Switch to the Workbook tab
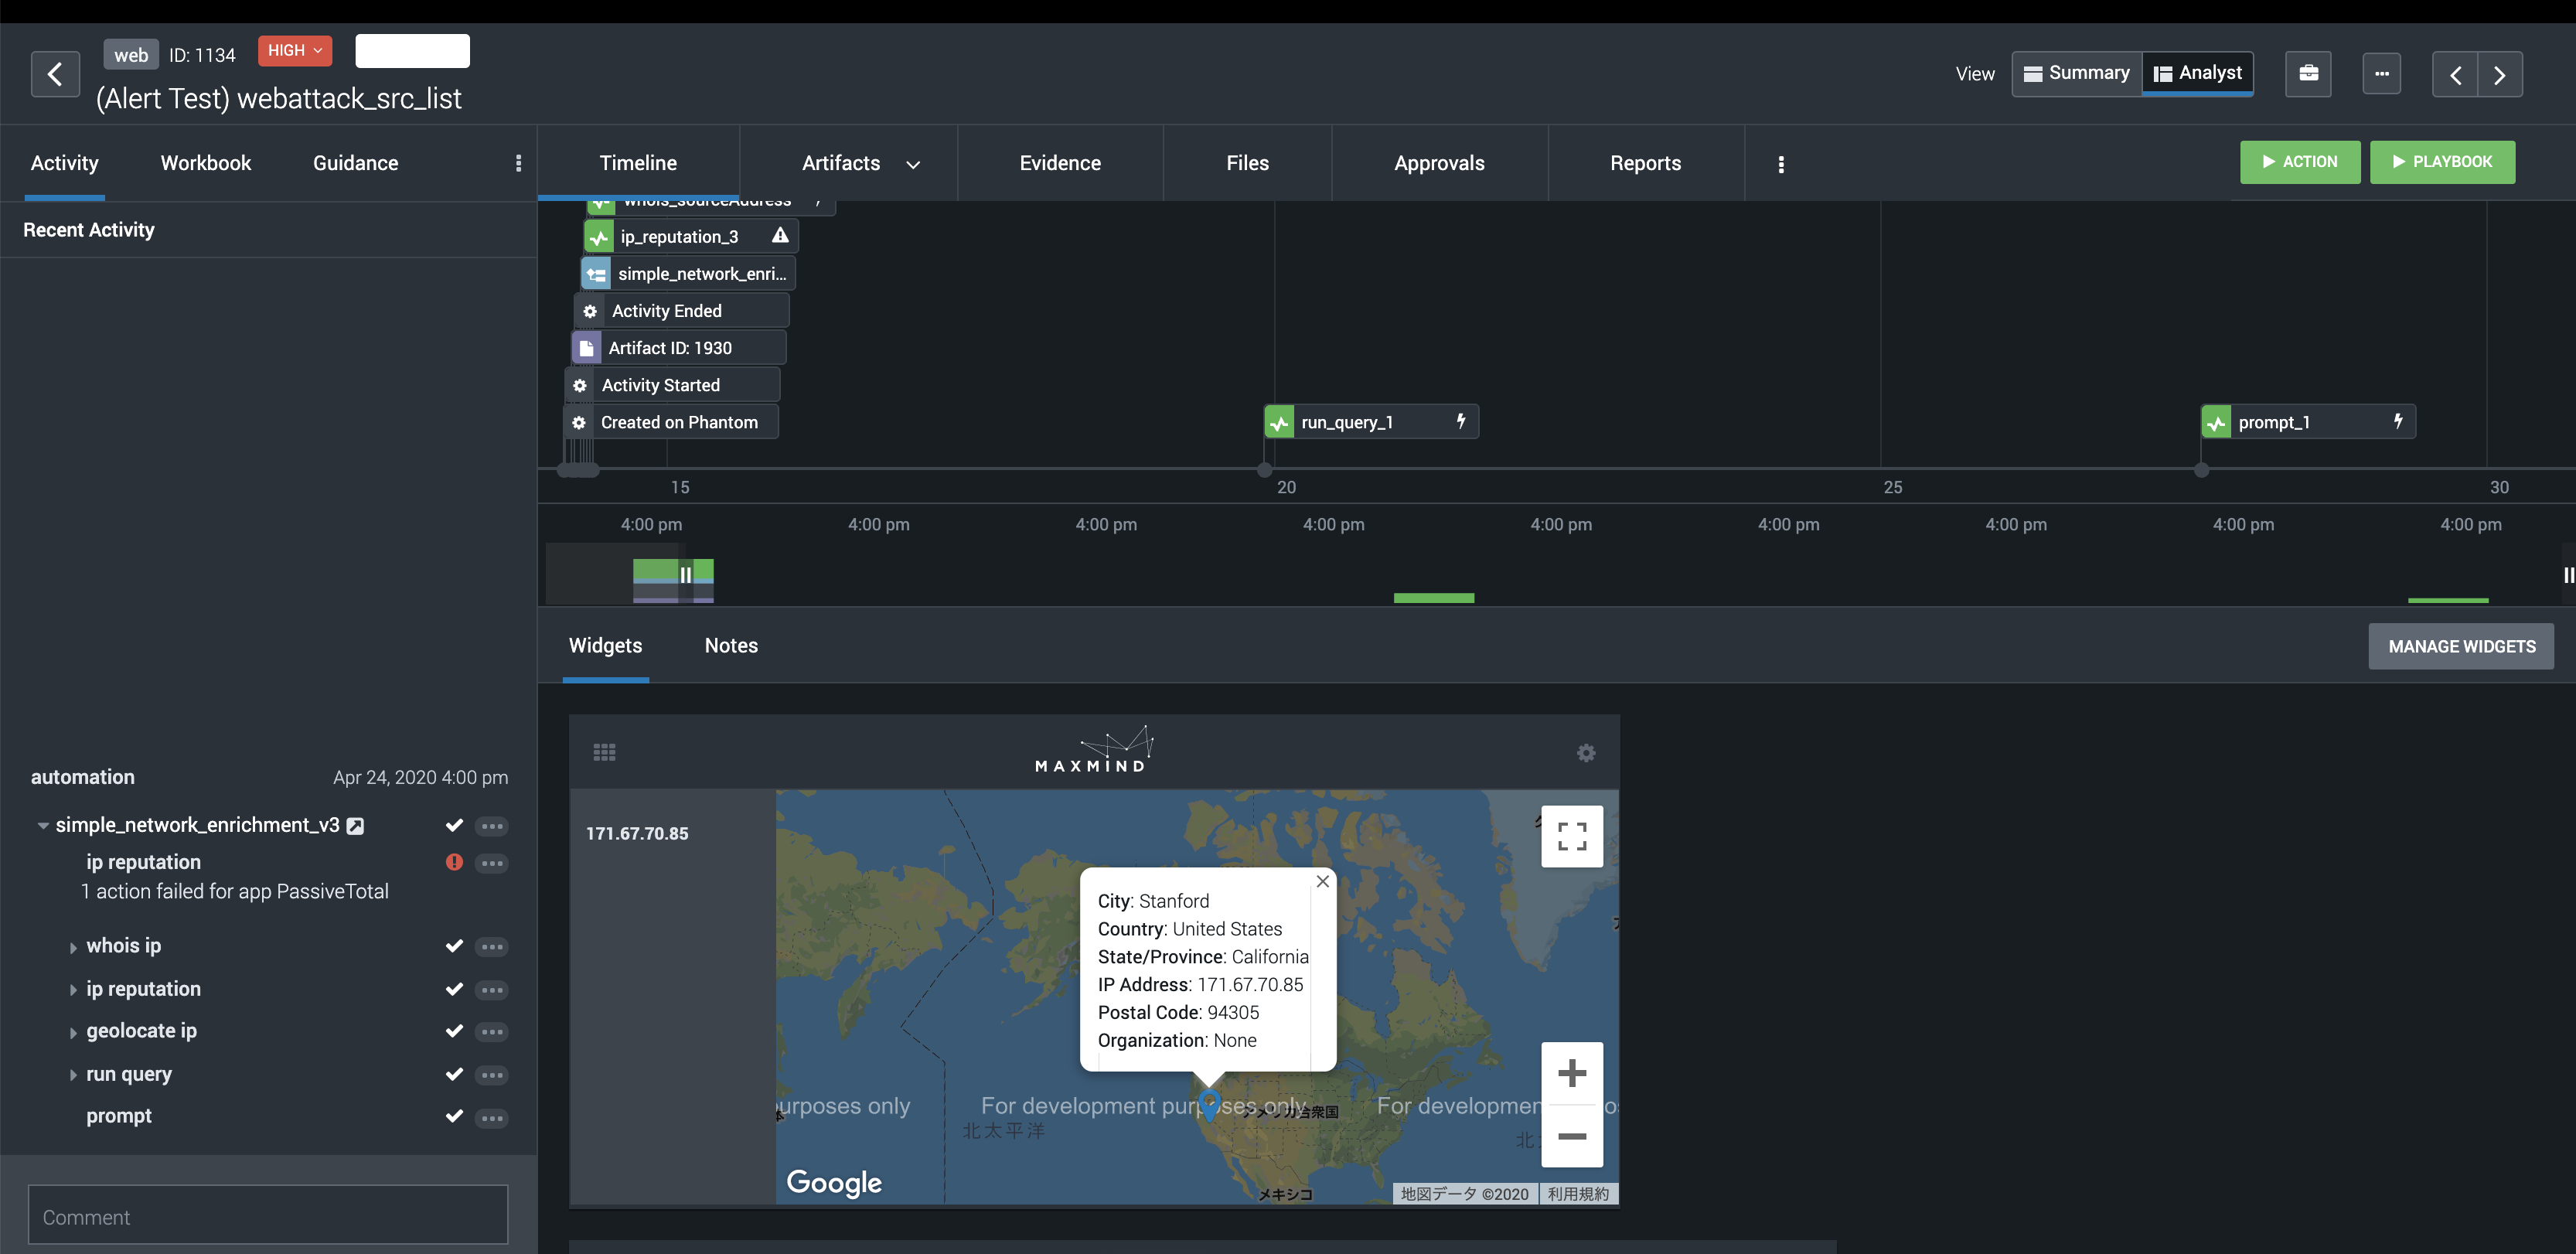2576x1254 pixels. point(206,163)
